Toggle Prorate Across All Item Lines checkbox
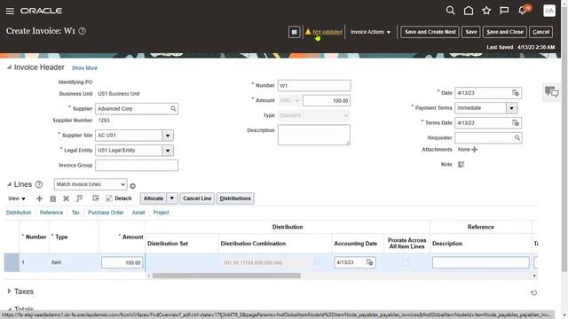568x319 pixels. coord(406,262)
